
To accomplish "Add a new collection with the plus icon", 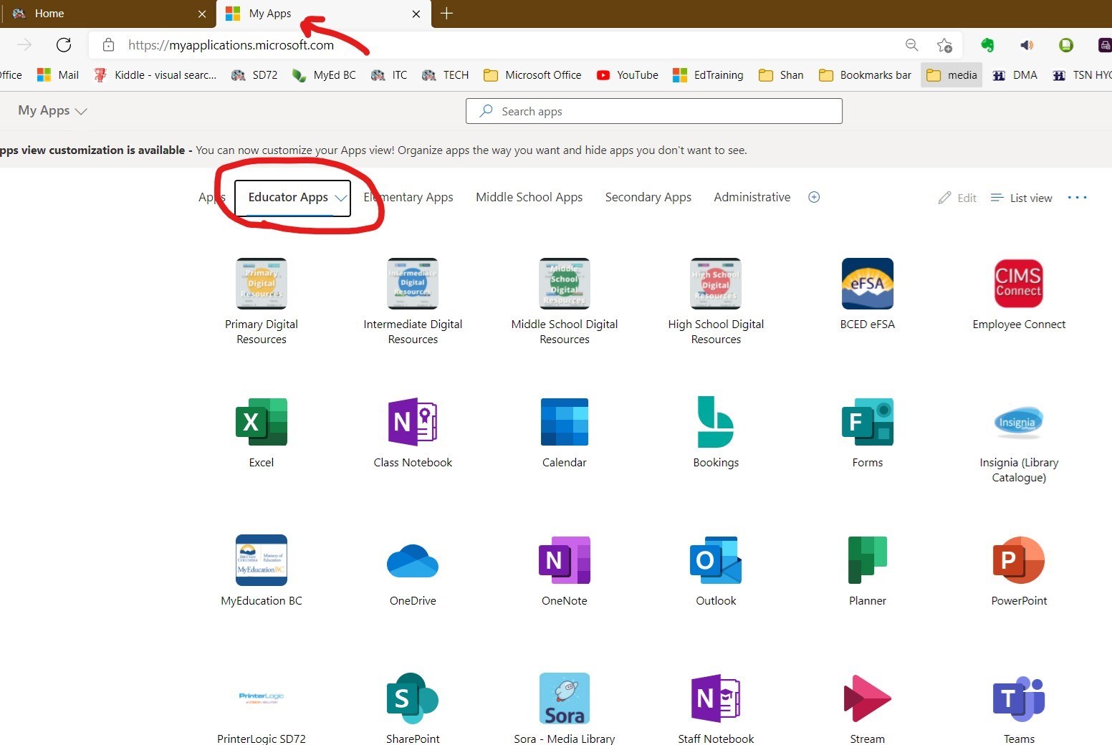I will pos(814,197).
